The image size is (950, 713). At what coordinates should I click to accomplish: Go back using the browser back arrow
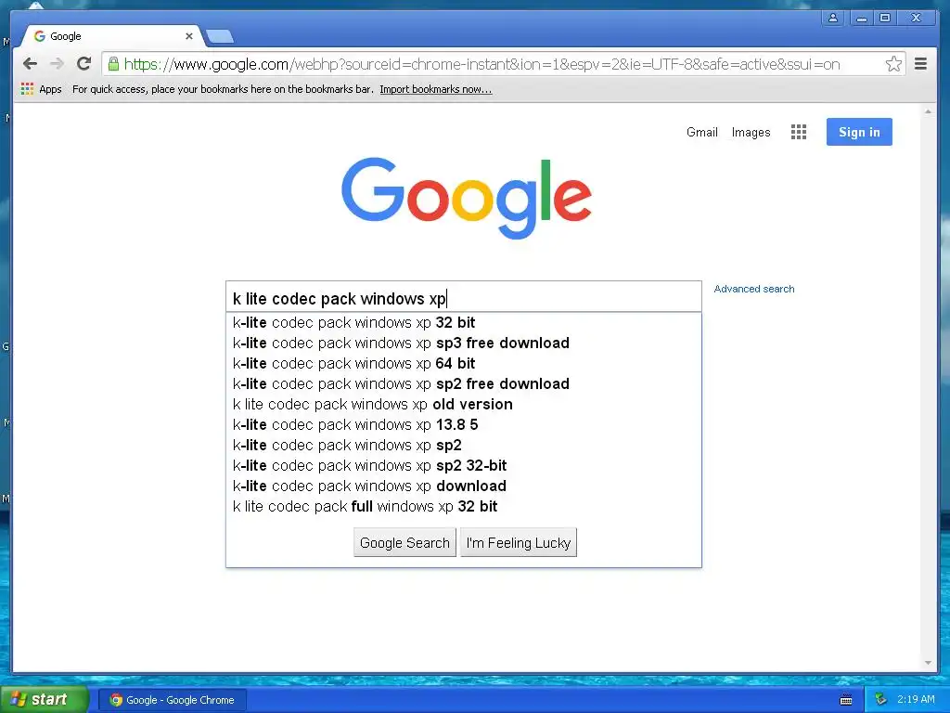tap(30, 64)
